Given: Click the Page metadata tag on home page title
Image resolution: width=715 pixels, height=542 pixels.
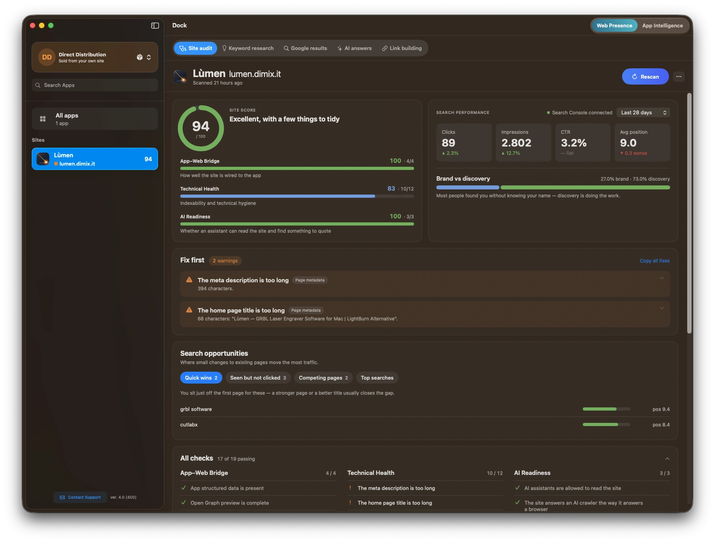Looking at the screenshot, I should coord(306,311).
